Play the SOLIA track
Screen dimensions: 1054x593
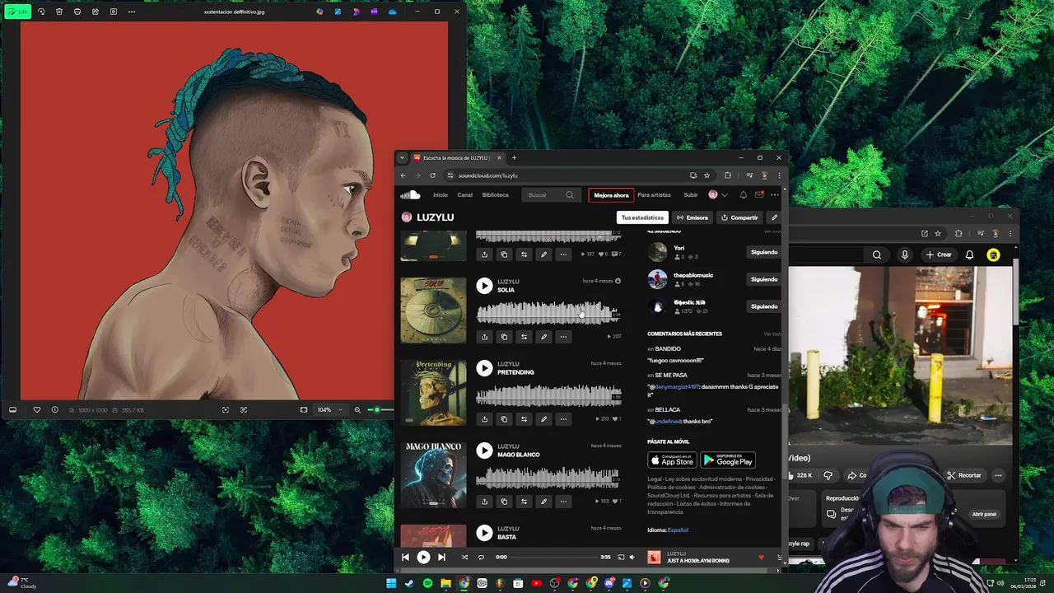(x=484, y=286)
